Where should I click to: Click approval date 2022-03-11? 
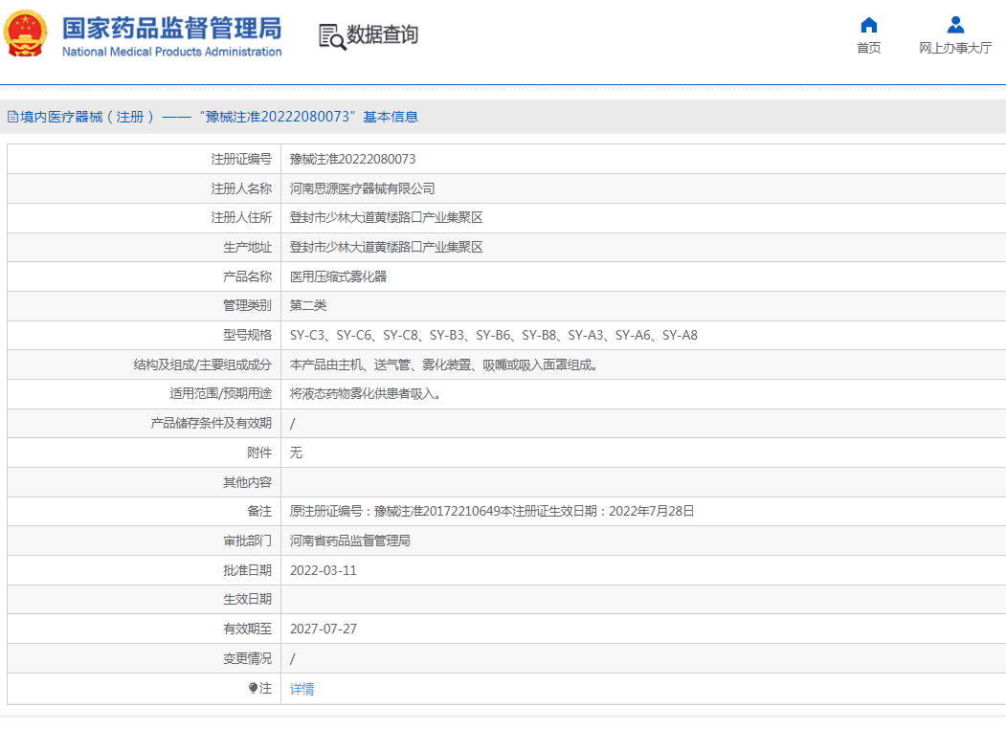(324, 570)
